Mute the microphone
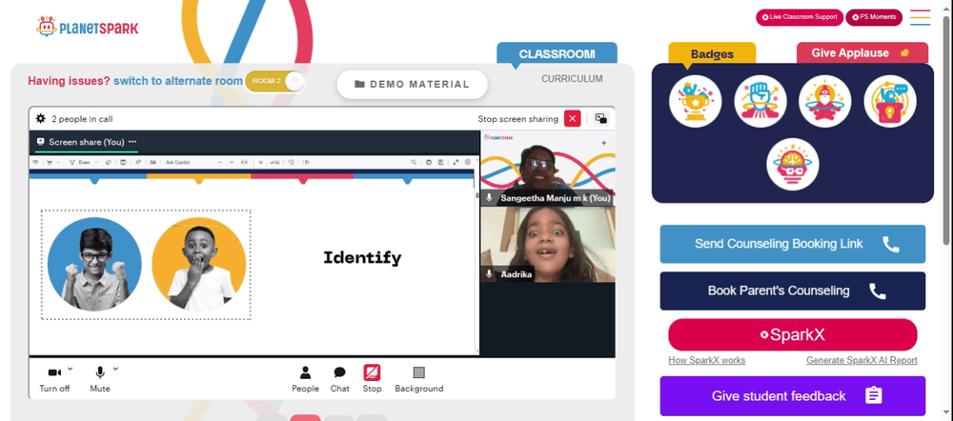 [100, 379]
